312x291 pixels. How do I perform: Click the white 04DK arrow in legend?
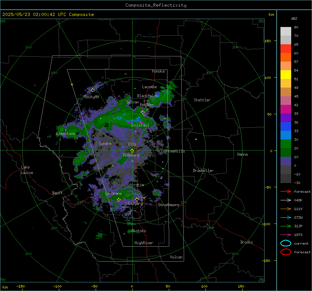coord(286,200)
